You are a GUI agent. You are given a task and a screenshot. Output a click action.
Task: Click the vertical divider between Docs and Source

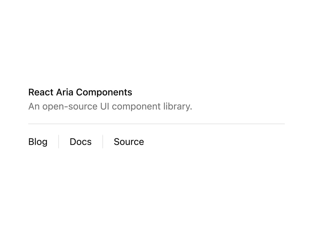[x=103, y=142]
